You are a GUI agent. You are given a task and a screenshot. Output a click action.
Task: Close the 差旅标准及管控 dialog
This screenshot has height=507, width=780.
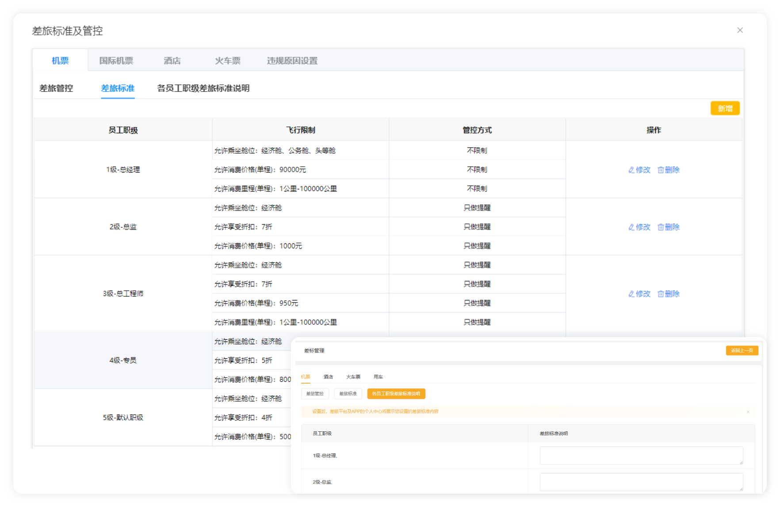[x=740, y=30]
